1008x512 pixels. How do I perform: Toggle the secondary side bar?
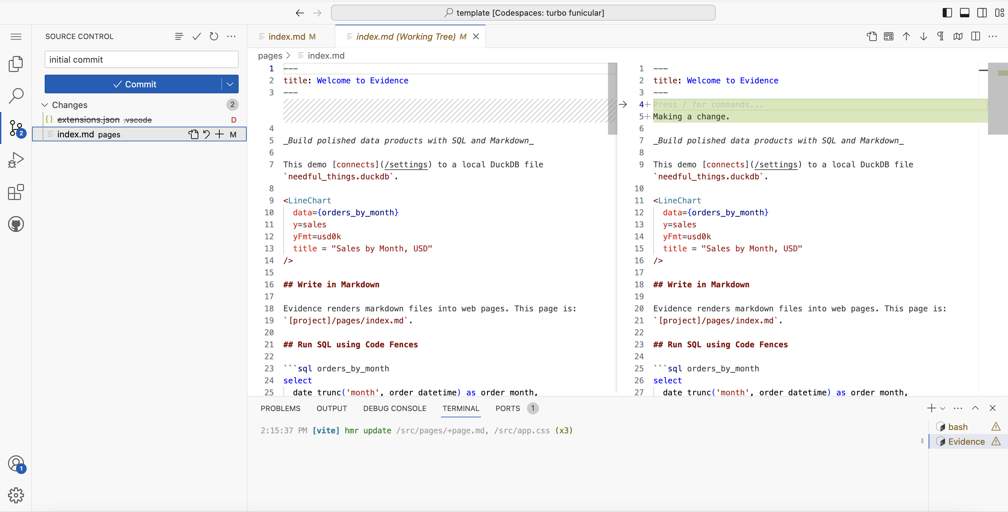[x=982, y=13]
